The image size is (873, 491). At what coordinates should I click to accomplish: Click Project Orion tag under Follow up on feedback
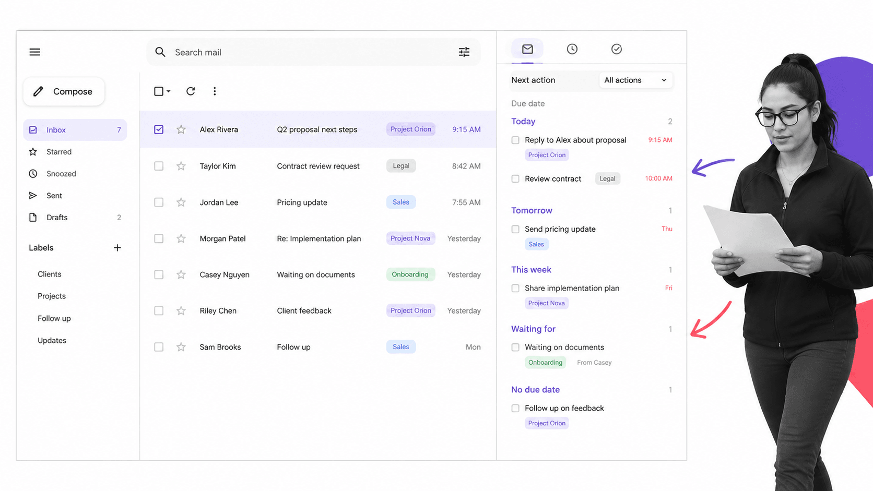pos(547,423)
